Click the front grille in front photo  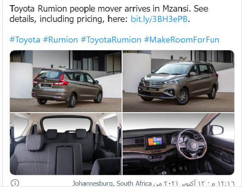coord(154,83)
